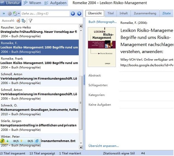This screenshot has height=156, width=174.
Task: Click the second selection icon beside Auswahl
Action: (x=24, y=21)
